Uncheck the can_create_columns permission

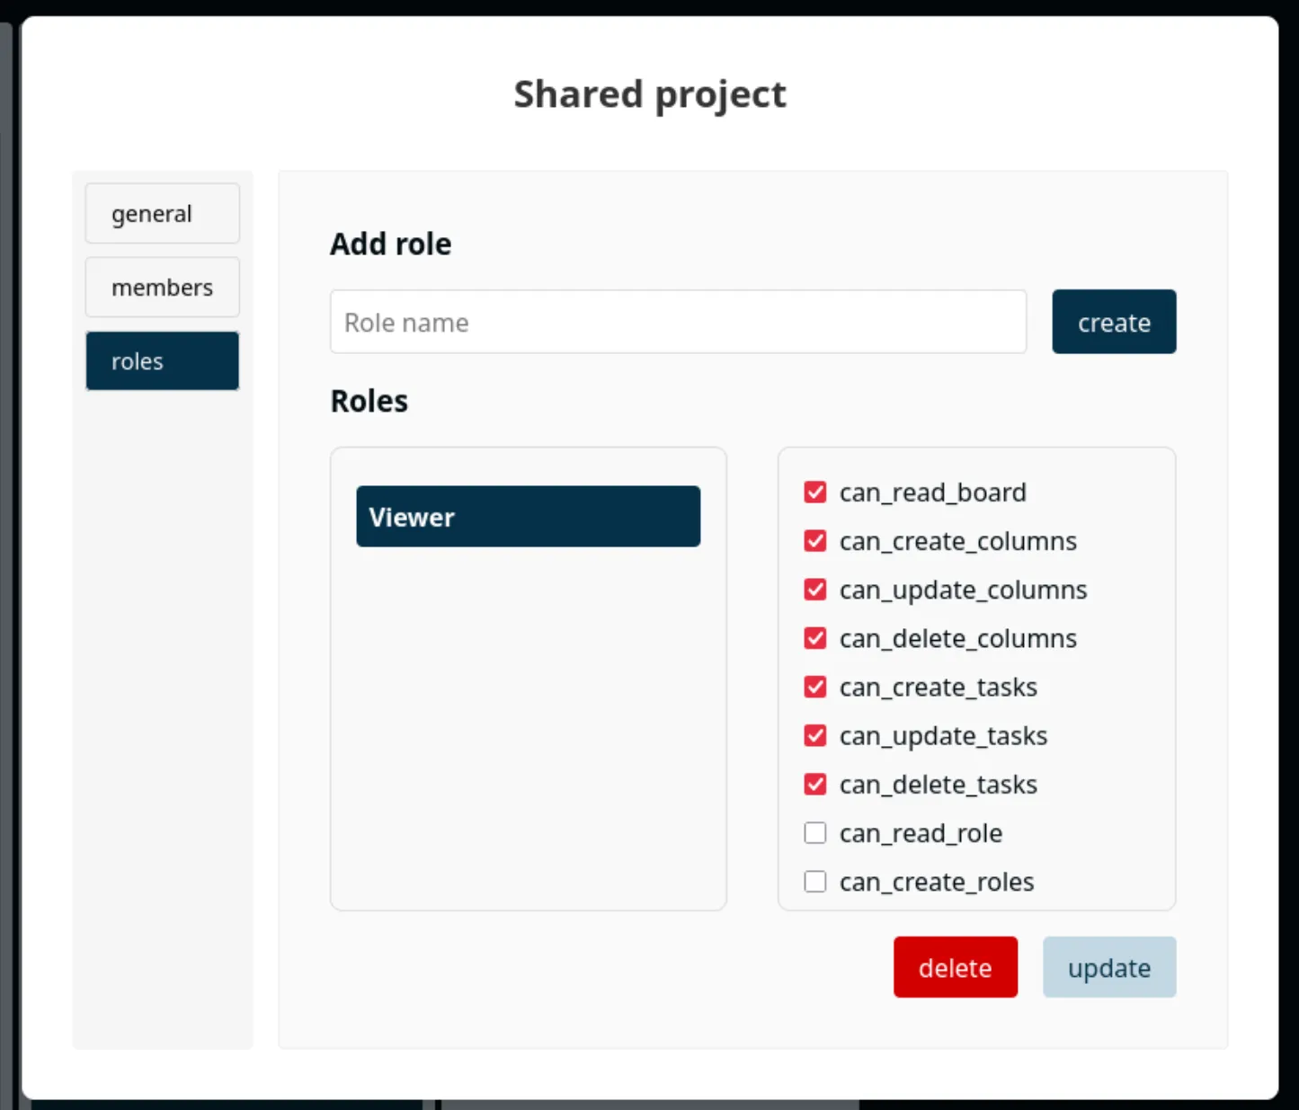[815, 541]
